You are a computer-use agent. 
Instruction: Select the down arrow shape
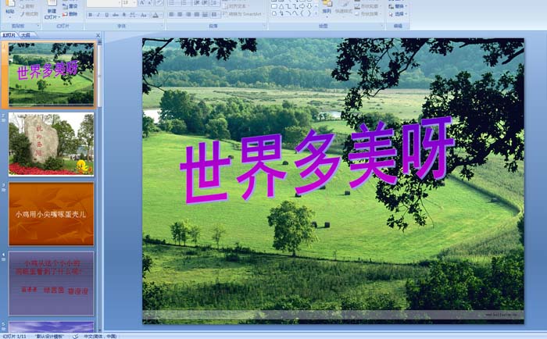309,6
